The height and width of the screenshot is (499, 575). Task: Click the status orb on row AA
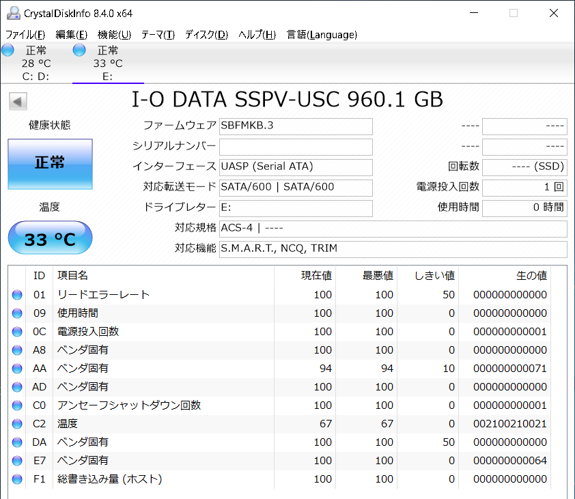point(17,369)
